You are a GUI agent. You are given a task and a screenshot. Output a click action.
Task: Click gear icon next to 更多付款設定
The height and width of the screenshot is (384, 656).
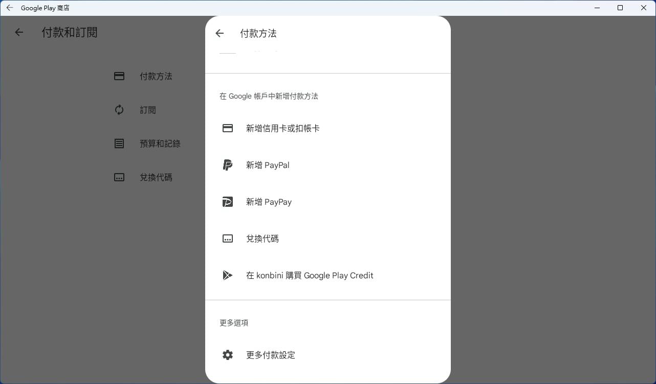pyautogui.click(x=228, y=355)
